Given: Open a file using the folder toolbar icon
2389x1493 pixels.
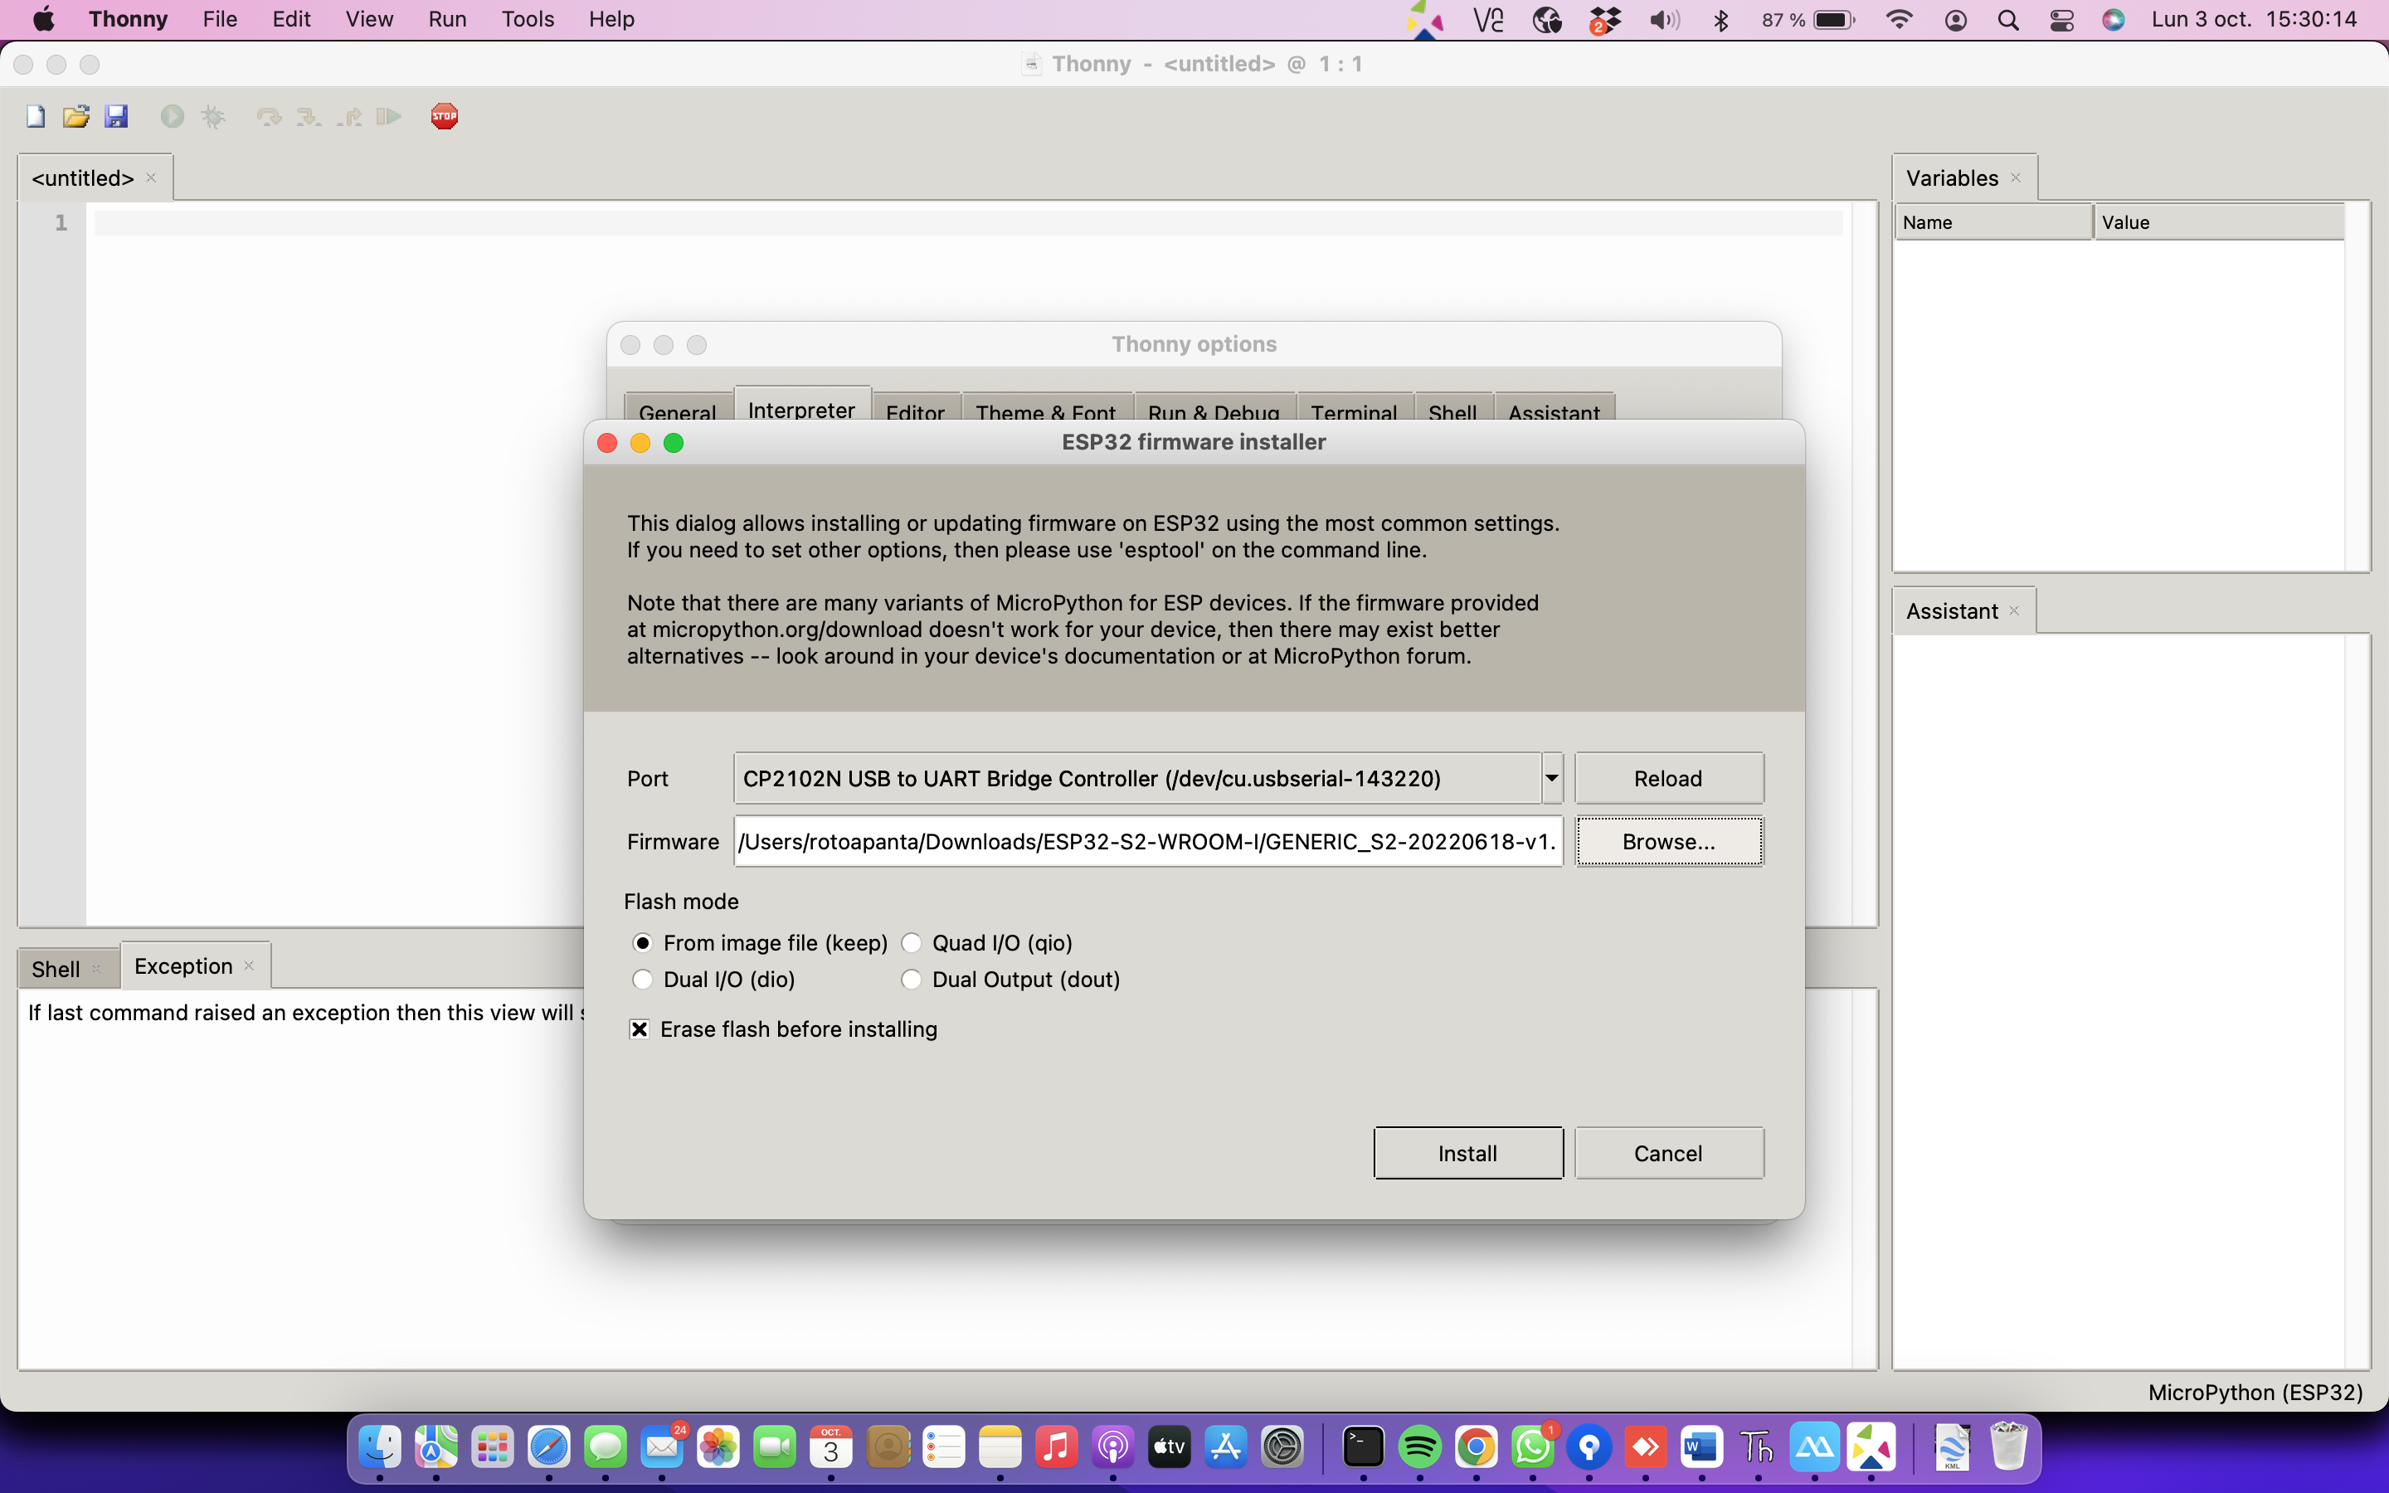Looking at the screenshot, I should pyautogui.click(x=76, y=115).
